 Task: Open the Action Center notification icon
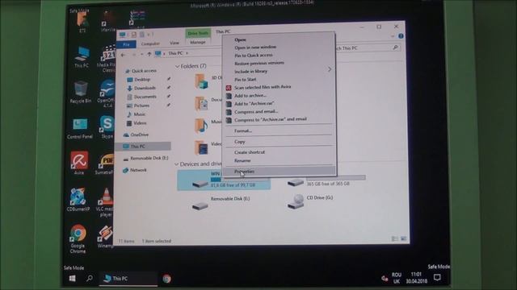(x=437, y=277)
